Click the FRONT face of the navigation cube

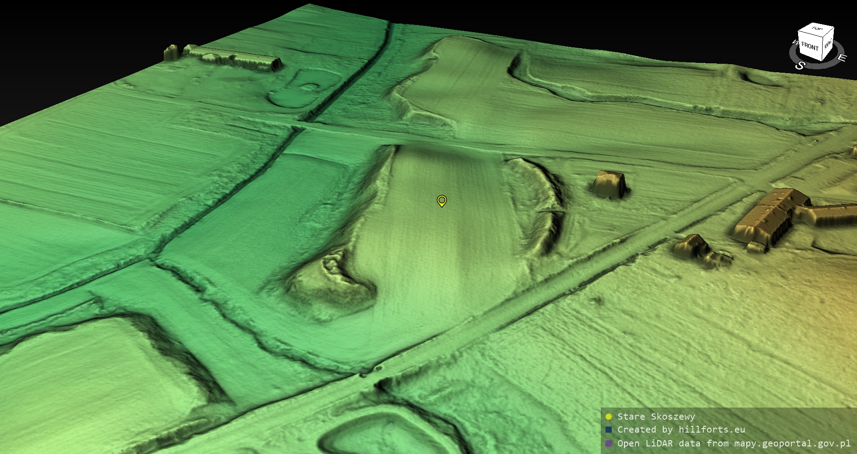click(809, 46)
